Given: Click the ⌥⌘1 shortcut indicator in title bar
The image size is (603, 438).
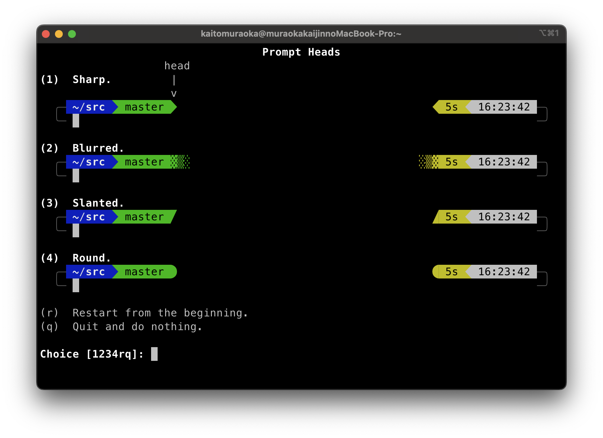Looking at the screenshot, I should click(x=549, y=33).
